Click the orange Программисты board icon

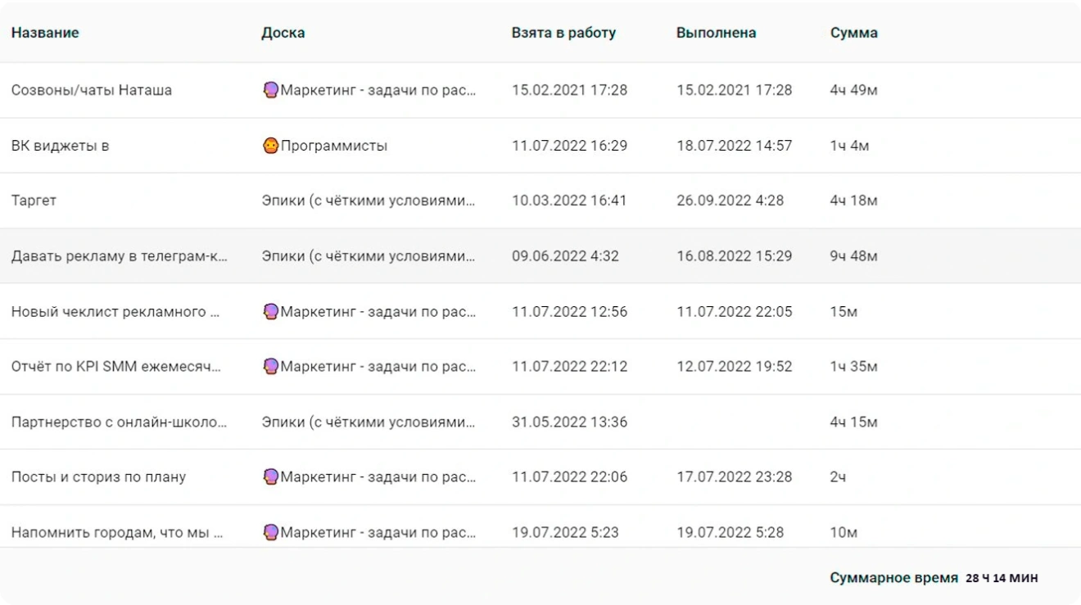point(270,146)
